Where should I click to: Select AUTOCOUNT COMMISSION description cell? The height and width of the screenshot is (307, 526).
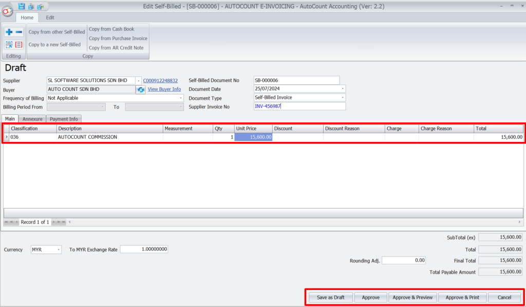[x=109, y=137]
